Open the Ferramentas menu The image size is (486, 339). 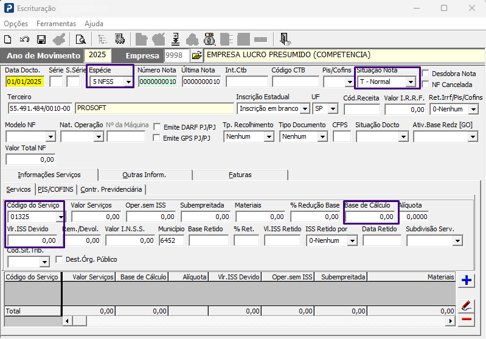coord(56,24)
